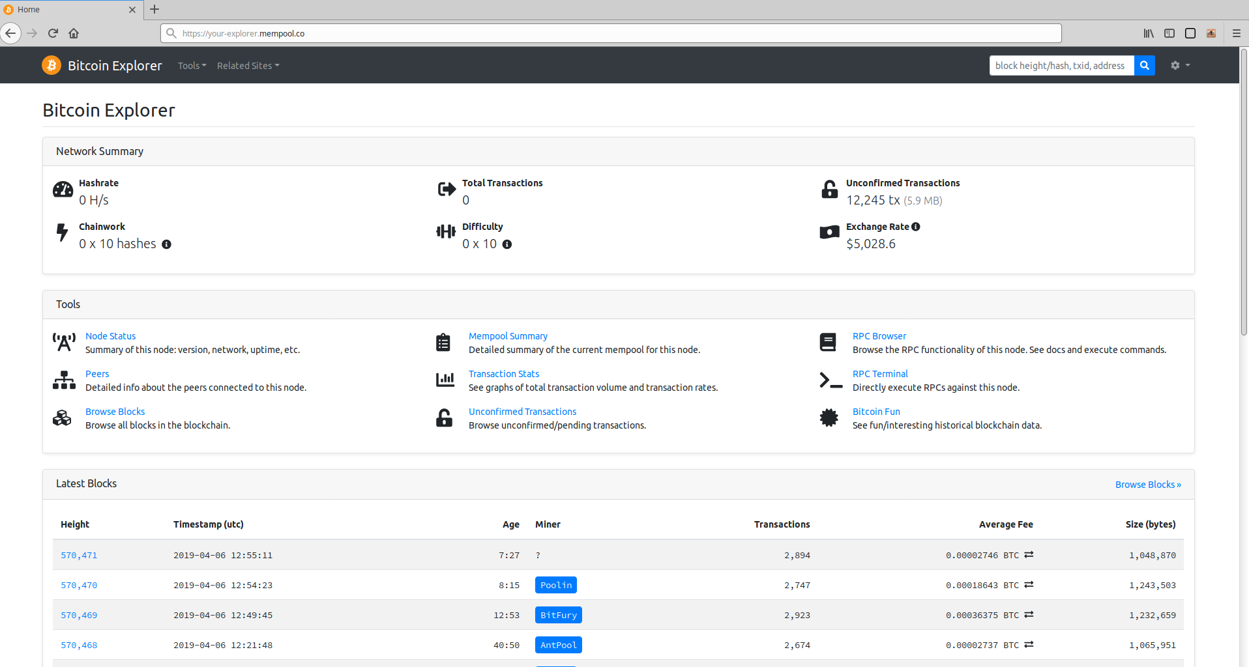Expand the Related Sites navbar menu
This screenshot has height=667, width=1249.
248,66
